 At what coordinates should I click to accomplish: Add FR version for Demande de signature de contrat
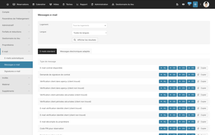[x=191, y=75]
